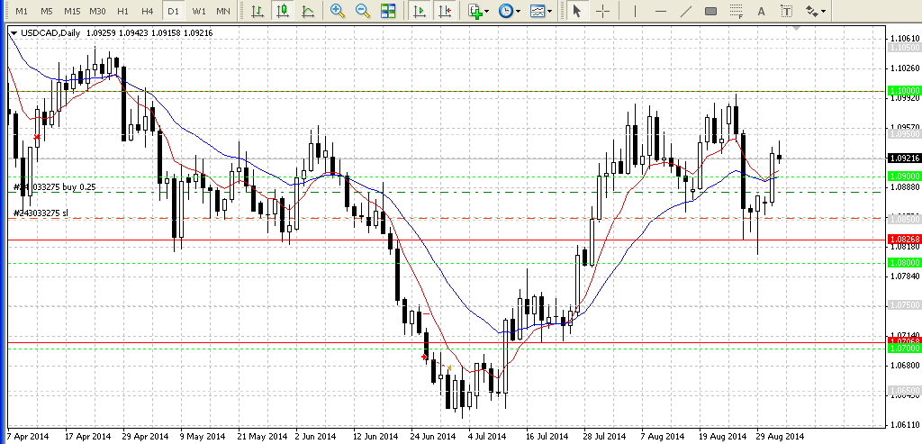922x444 pixels.
Task: Click the grey 1.06500 price label
Action: point(904,391)
